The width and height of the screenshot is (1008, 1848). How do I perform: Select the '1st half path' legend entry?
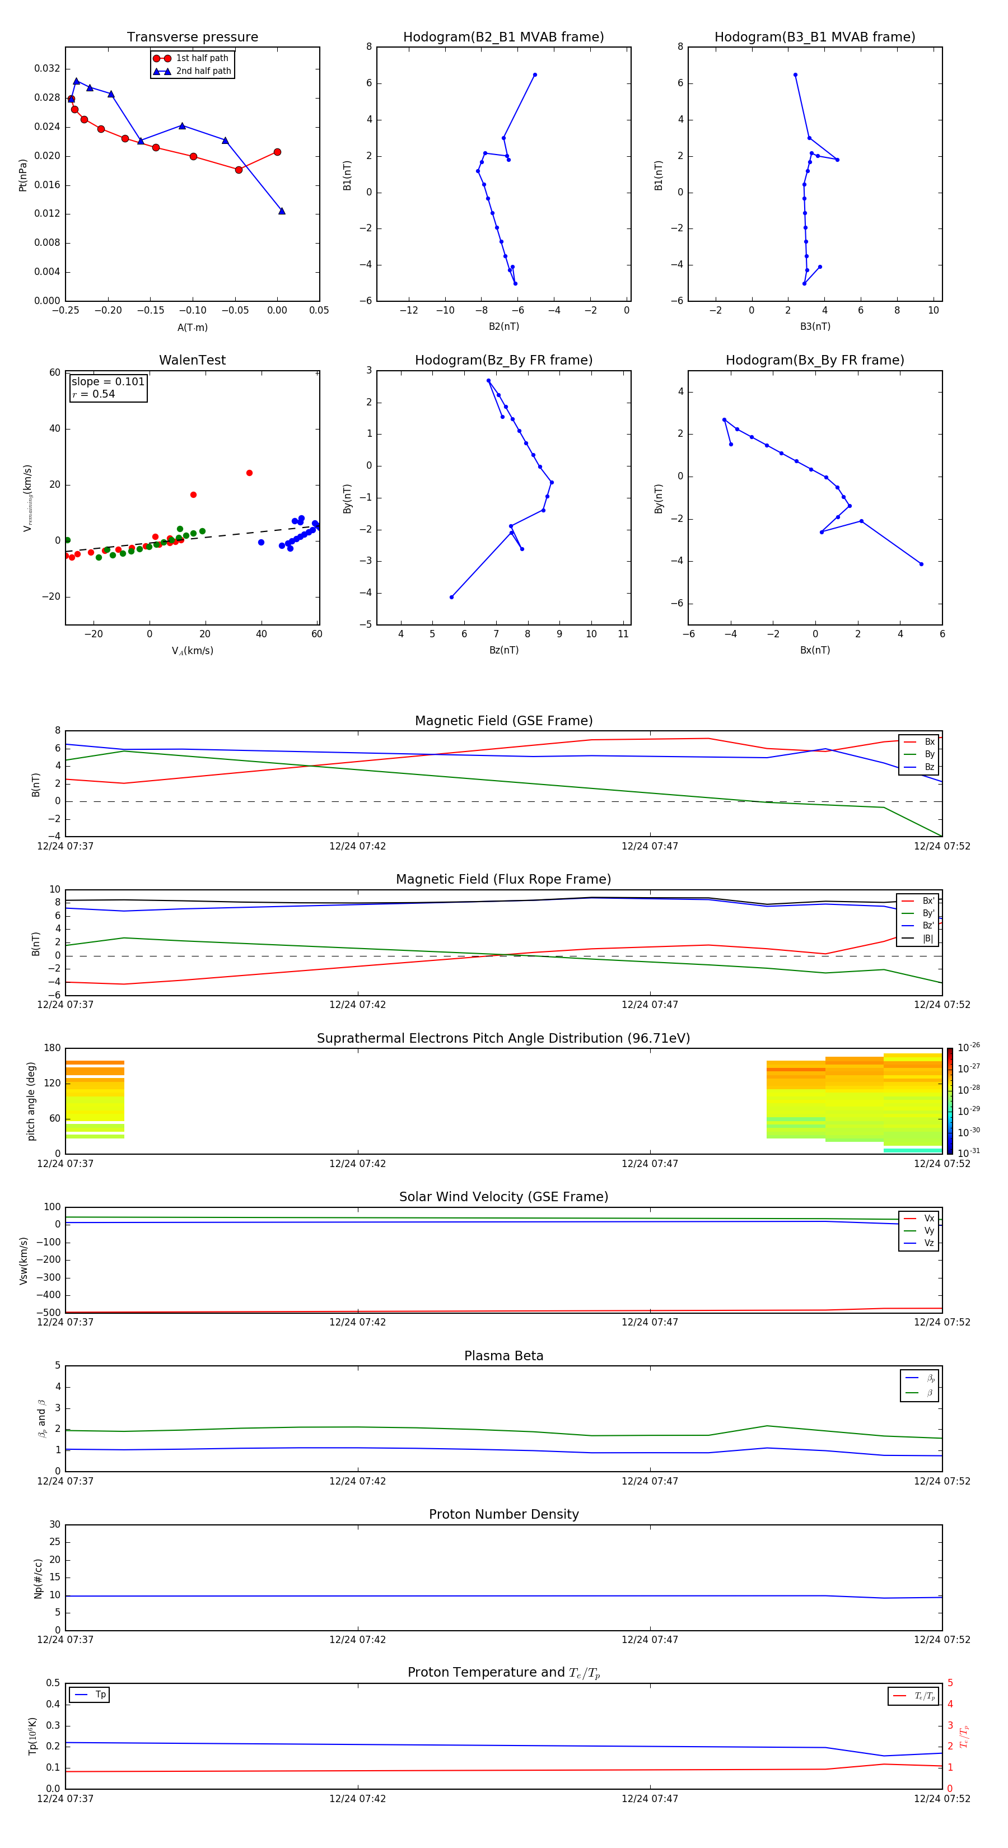[x=192, y=58]
